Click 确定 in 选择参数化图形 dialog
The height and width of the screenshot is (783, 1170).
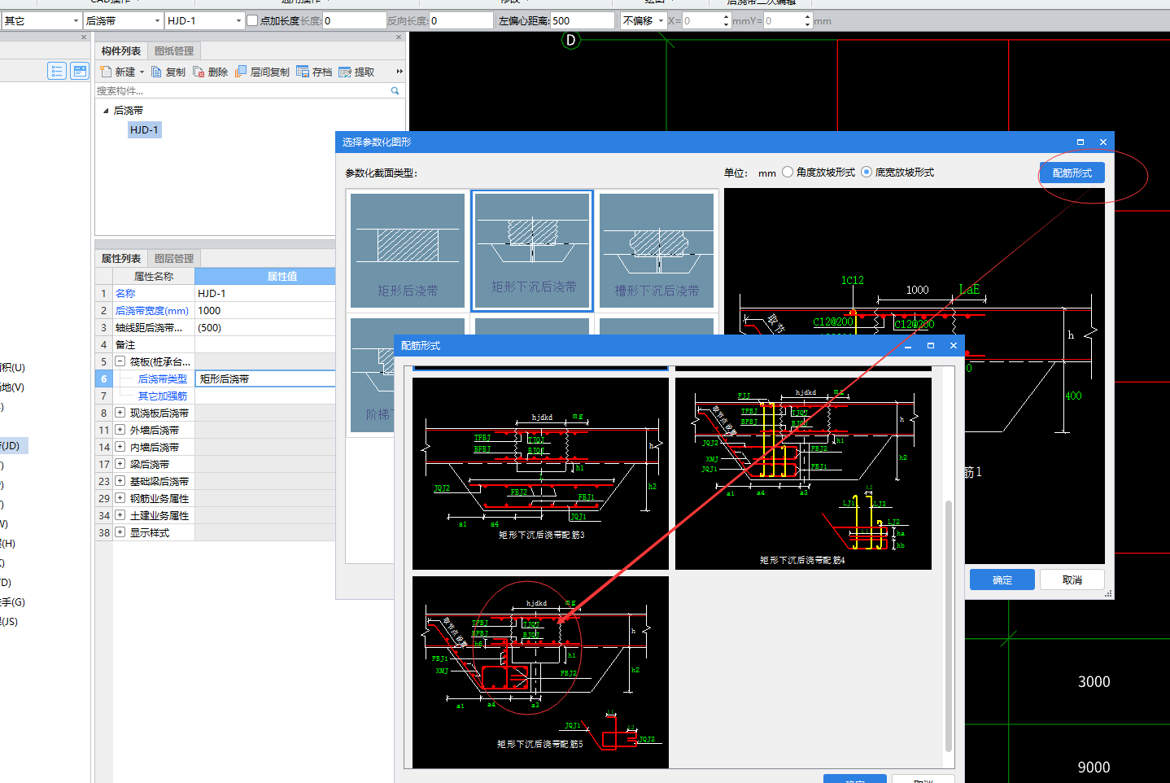pos(1002,580)
